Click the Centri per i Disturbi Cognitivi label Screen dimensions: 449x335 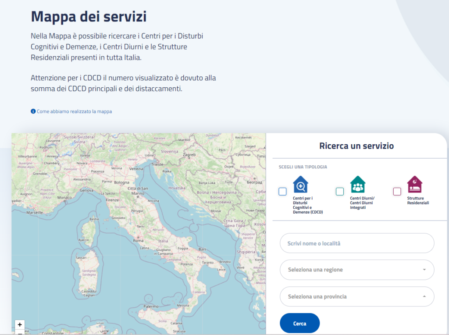[307, 205]
